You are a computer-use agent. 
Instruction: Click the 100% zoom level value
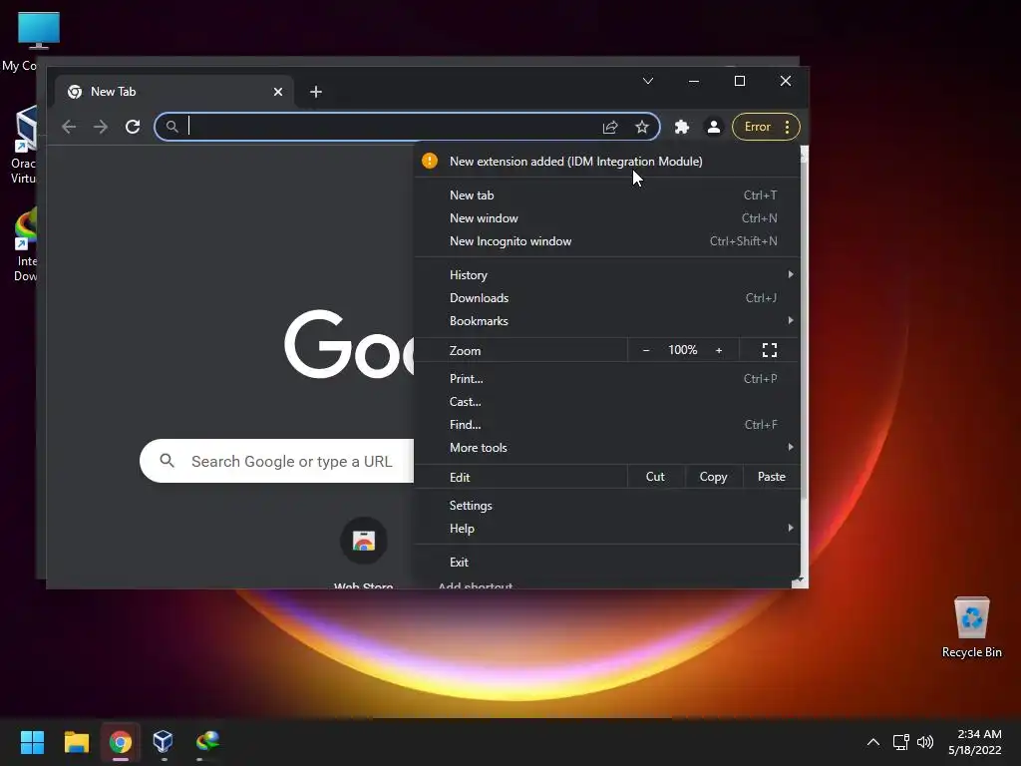click(x=682, y=350)
